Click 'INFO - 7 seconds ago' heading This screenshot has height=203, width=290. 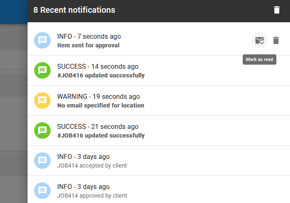pos(89,37)
